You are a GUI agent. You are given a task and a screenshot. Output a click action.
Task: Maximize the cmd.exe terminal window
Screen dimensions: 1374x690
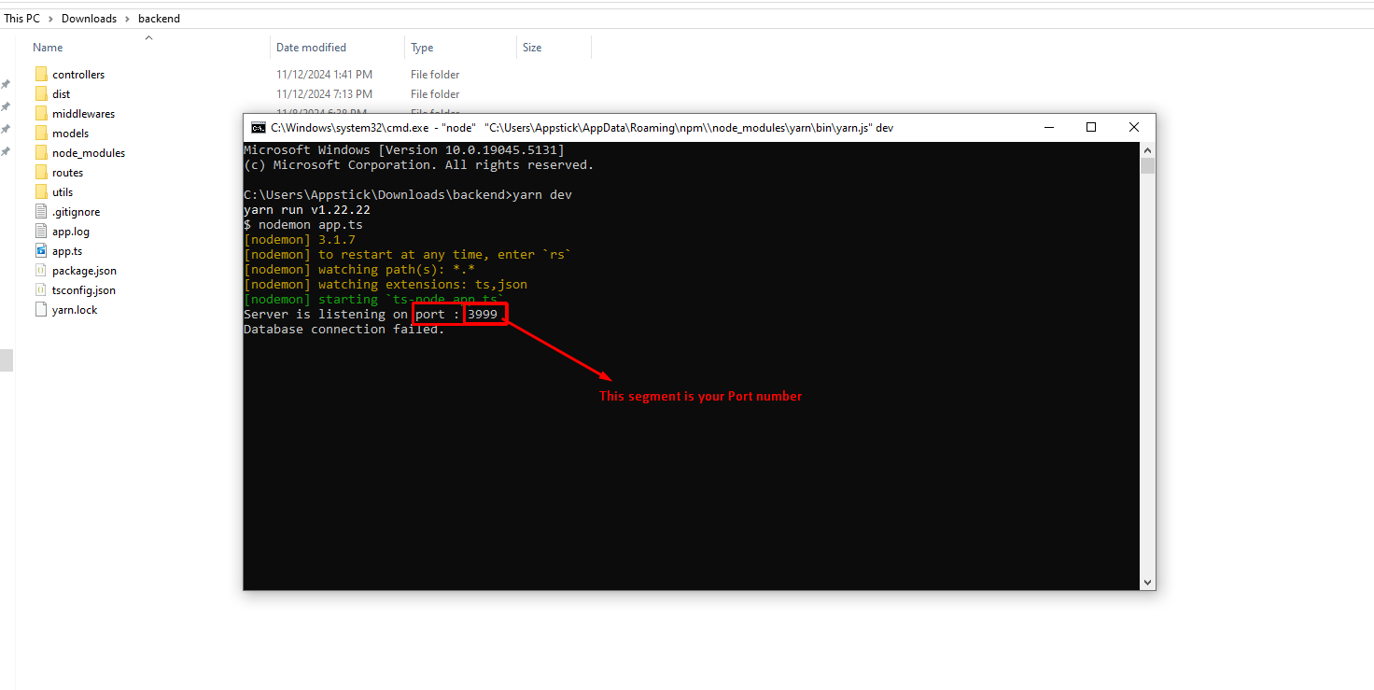(x=1090, y=128)
